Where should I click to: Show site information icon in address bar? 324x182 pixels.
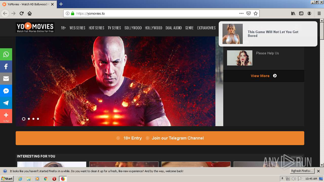(68, 14)
